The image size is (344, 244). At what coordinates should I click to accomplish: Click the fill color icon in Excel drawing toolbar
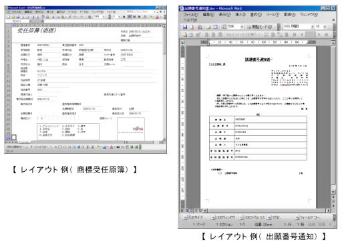[x=98, y=147]
